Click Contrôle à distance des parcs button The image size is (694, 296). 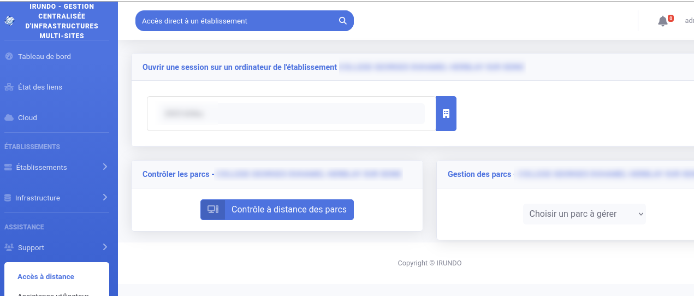289,210
